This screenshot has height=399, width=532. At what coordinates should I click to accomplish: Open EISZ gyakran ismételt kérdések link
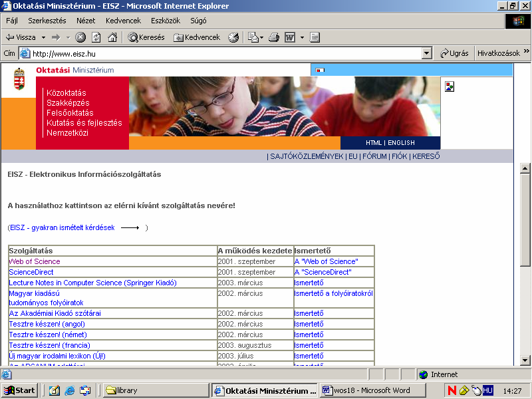(x=63, y=227)
